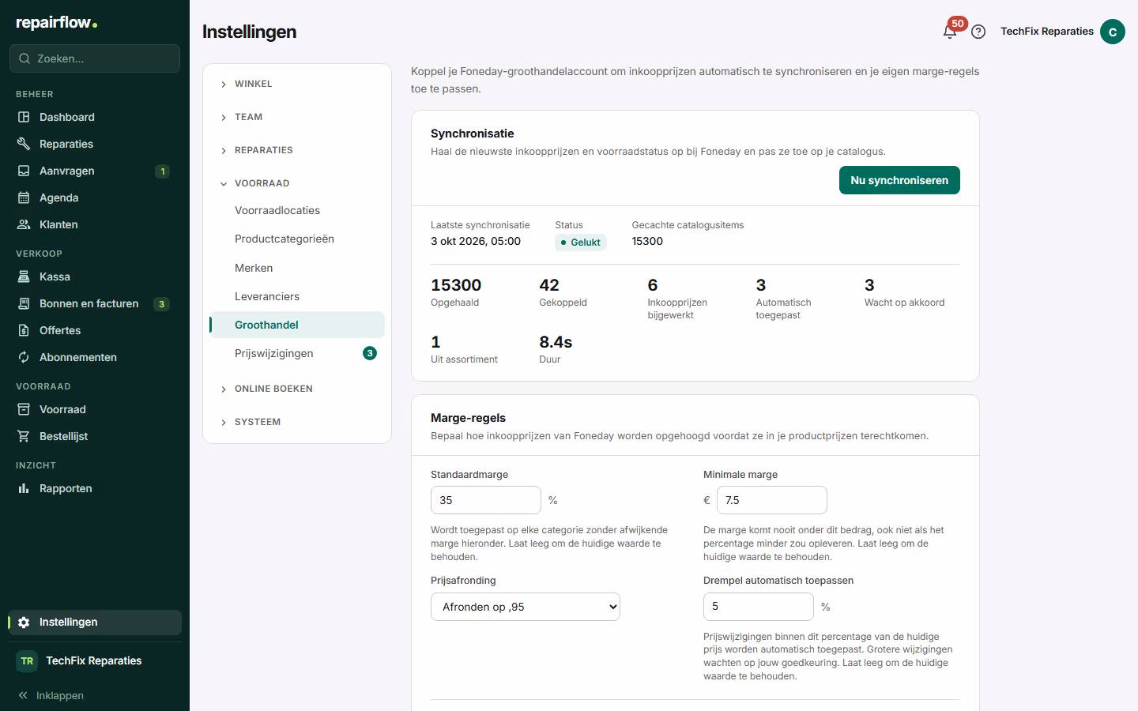Open Voorraadlocaties settings page
This screenshot has width=1138, height=711.
297,210
